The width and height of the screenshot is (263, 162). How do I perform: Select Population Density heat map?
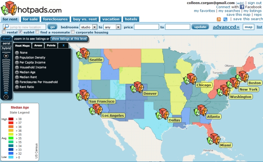coord(17,58)
